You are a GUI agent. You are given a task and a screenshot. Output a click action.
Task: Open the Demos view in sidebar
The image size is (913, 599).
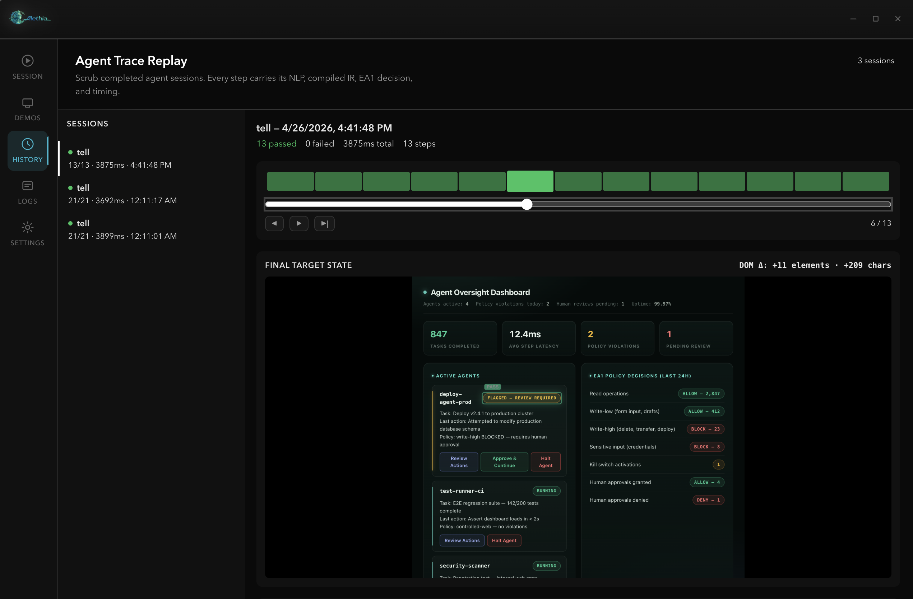point(28,109)
